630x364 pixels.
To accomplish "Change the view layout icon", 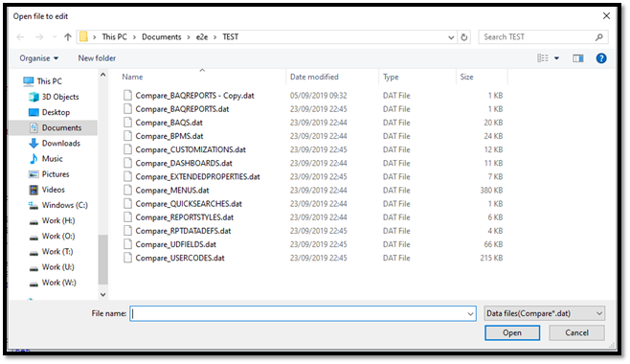I will pyautogui.click(x=543, y=58).
